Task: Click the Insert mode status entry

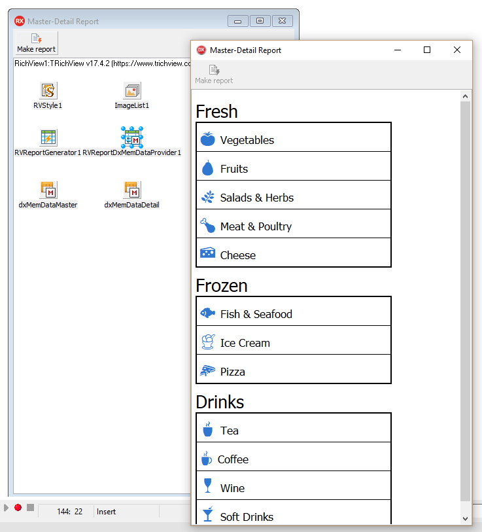Action: pyautogui.click(x=106, y=512)
